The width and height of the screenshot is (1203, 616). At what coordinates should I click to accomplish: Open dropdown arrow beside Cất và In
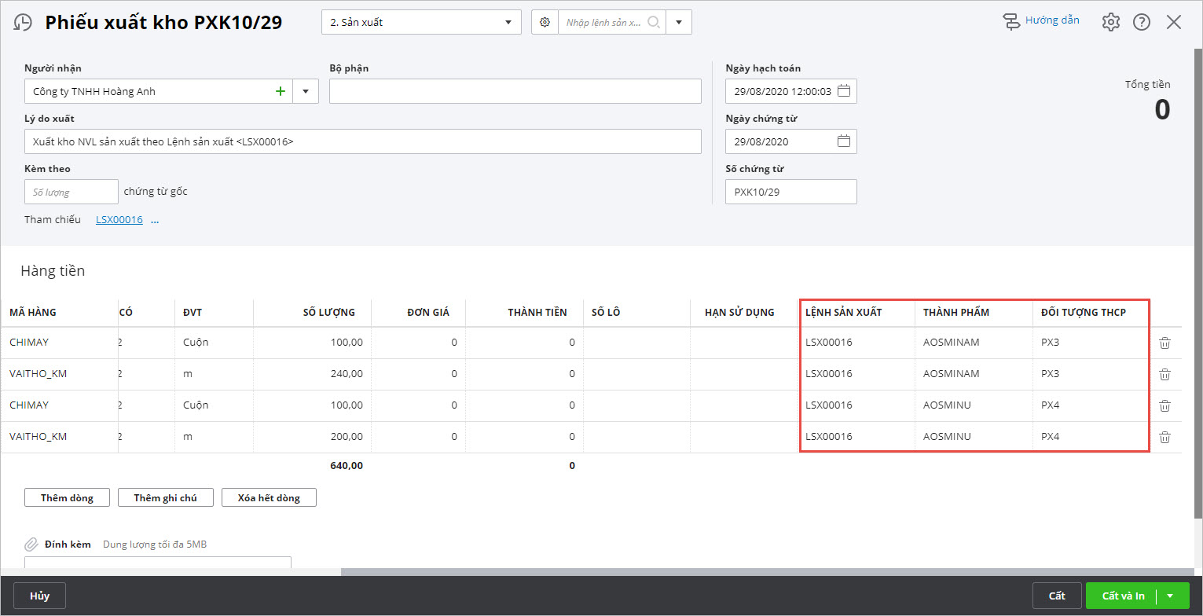(1169, 596)
